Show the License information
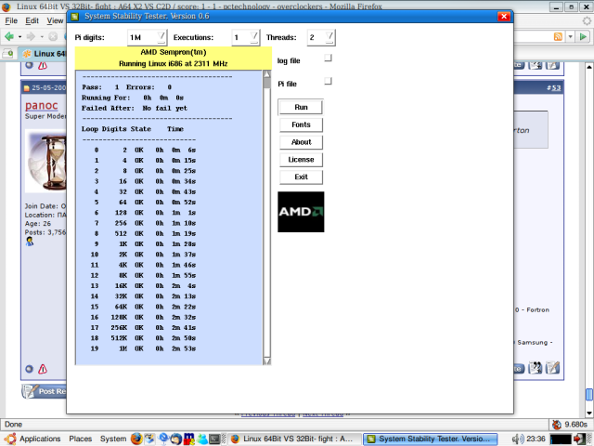The image size is (594, 446). (x=301, y=160)
